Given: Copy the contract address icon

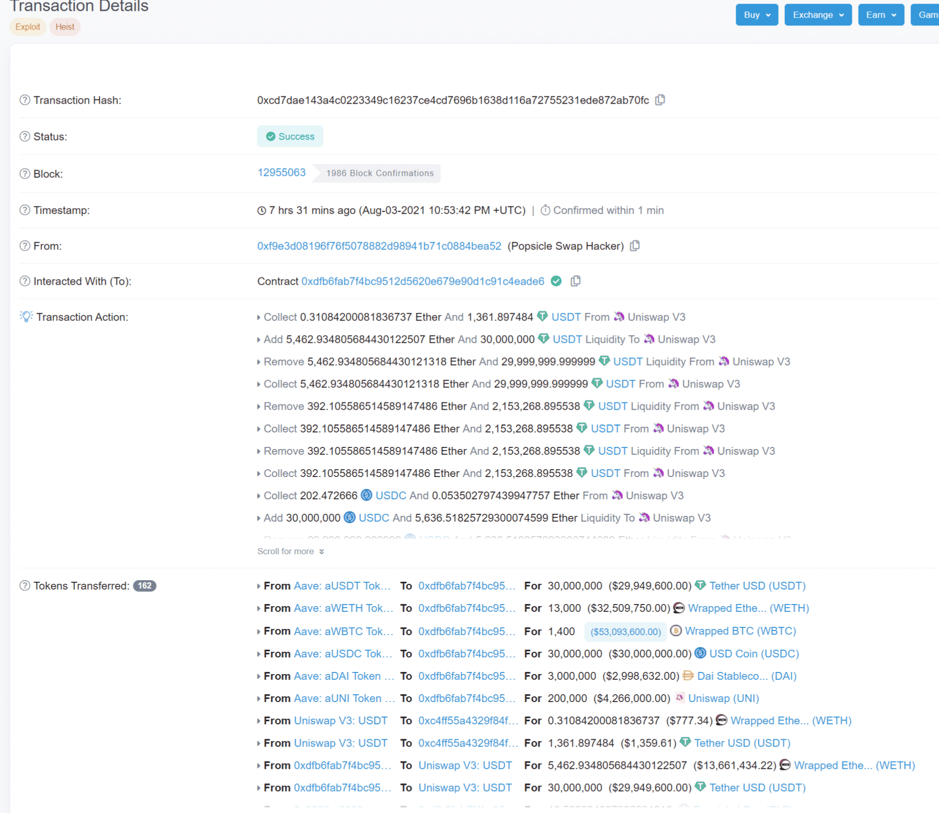Looking at the screenshot, I should [575, 281].
